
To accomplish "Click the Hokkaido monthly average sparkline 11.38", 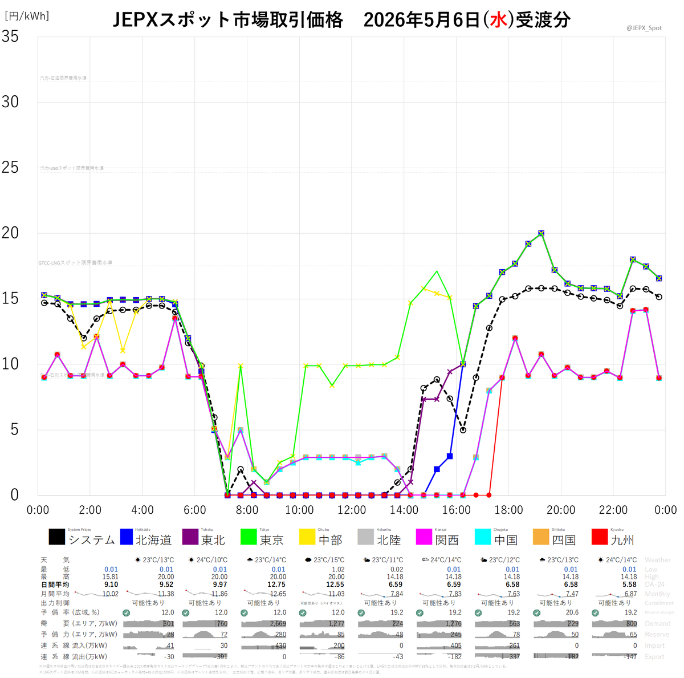I will click(x=150, y=594).
